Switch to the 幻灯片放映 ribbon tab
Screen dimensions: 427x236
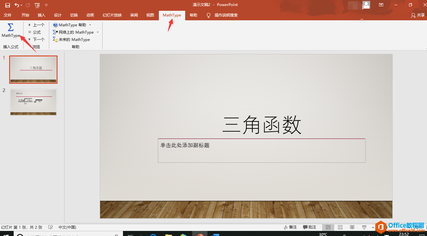pos(112,15)
